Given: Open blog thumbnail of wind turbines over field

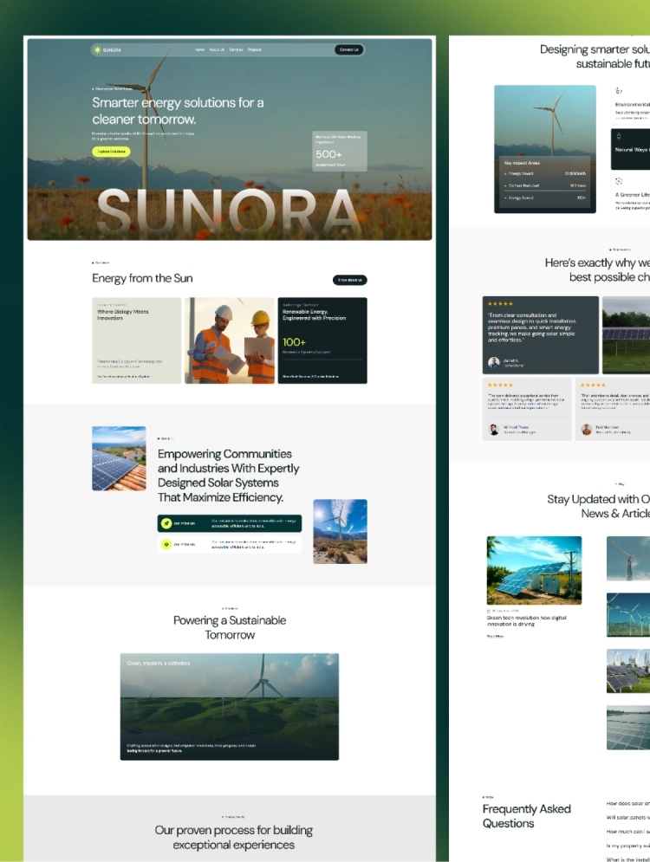Looking at the screenshot, I should point(628,614).
